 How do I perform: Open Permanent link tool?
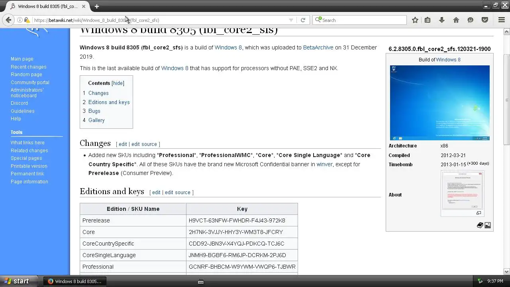coord(27,174)
